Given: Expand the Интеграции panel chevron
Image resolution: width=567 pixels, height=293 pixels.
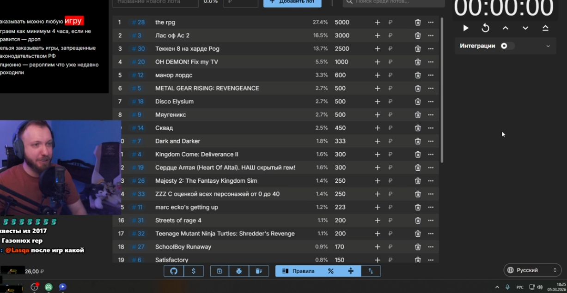Looking at the screenshot, I should pyautogui.click(x=548, y=46).
